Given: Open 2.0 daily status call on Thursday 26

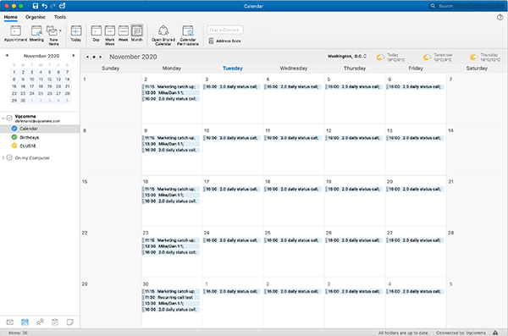Looking at the screenshot, I should (354, 240).
